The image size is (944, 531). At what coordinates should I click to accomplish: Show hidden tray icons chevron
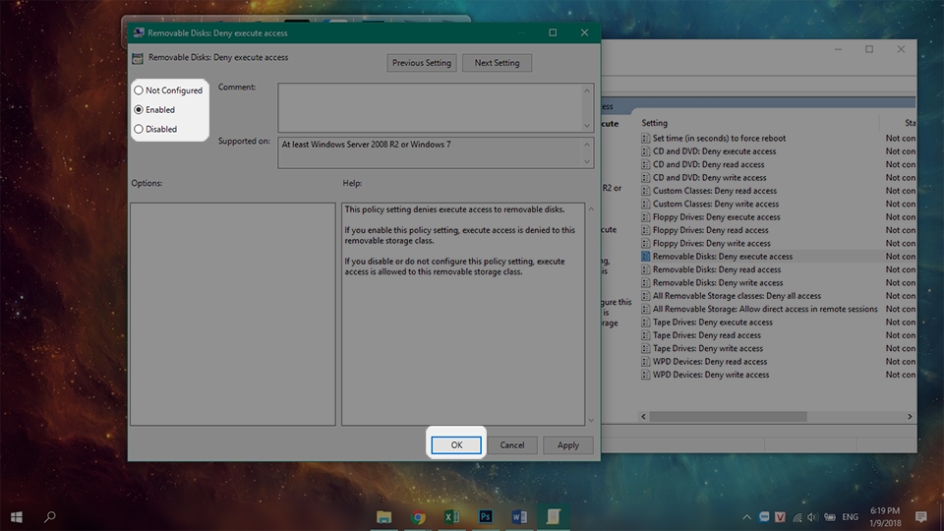(746, 517)
